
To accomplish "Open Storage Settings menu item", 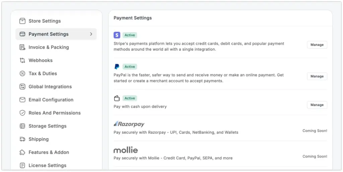I will click(47, 126).
